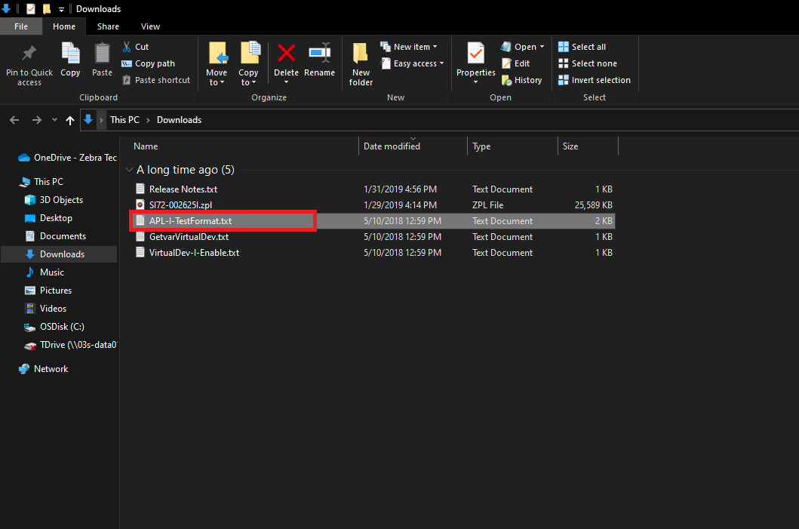The width and height of the screenshot is (799, 529).
Task: Click Select all in the Select group
Action: (x=582, y=47)
